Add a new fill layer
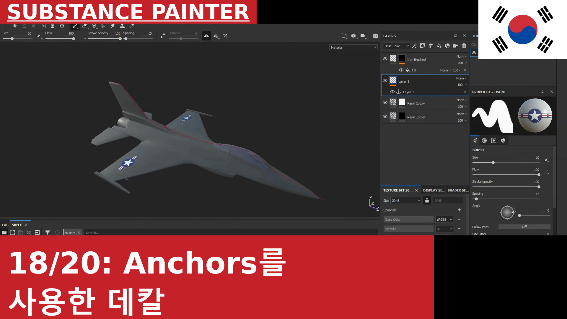 [439, 46]
